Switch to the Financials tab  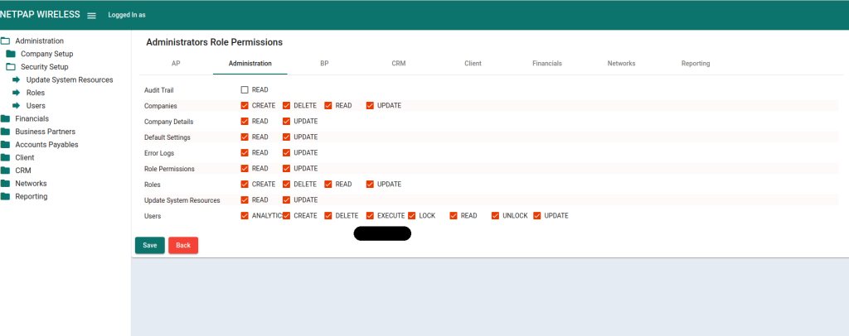tap(547, 63)
